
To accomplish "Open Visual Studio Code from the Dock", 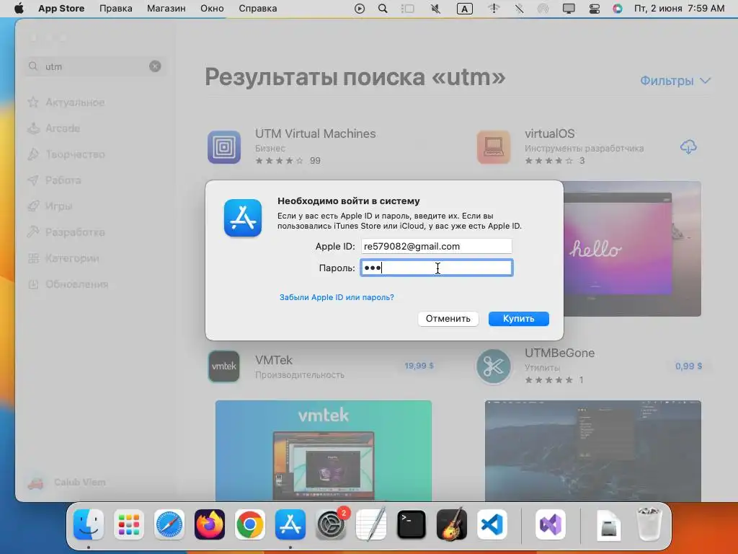I will 492,524.
